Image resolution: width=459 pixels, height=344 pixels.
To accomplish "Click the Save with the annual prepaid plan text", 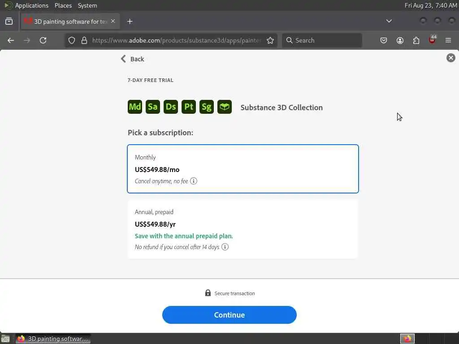I will tap(184, 236).
